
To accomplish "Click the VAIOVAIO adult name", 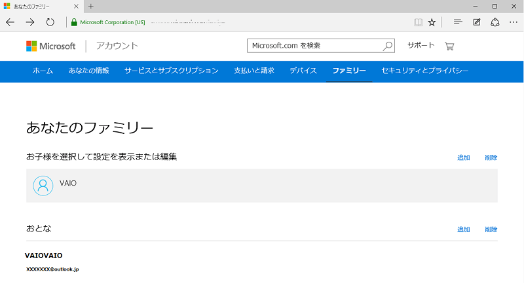I will tap(43, 256).
